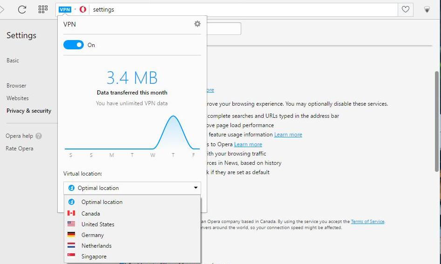Open the Terms of Service link
441x264 pixels.
(x=367, y=221)
